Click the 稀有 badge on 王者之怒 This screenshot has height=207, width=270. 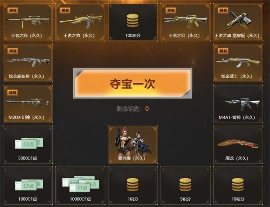(x=13, y=10)
